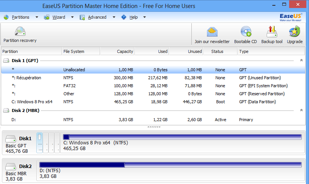This screenshot has height=184, width=309.
Task: Sort by the Type column header
Action: (x=271, y=51)
